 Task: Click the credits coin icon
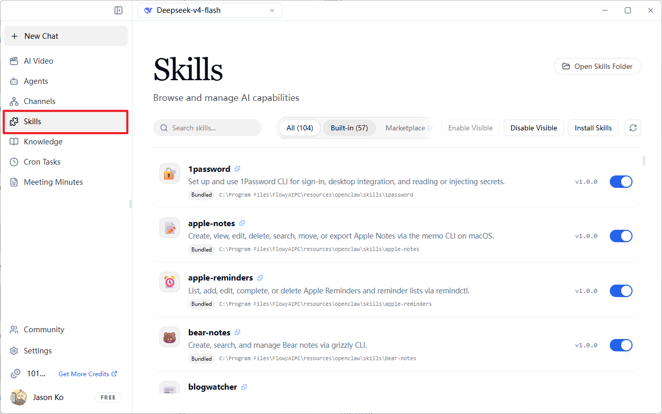pyautogui.click(x=16, y=373)
